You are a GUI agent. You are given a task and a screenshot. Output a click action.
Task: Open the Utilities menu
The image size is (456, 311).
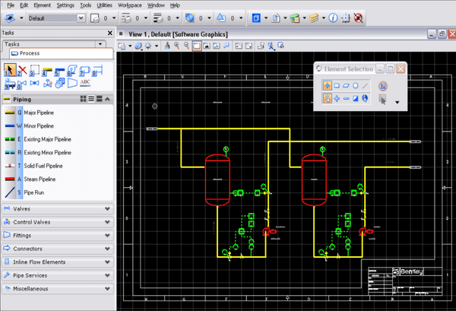pos(103,5)
